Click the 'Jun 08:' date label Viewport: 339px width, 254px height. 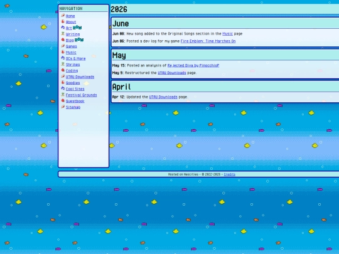tap(119, 34)
